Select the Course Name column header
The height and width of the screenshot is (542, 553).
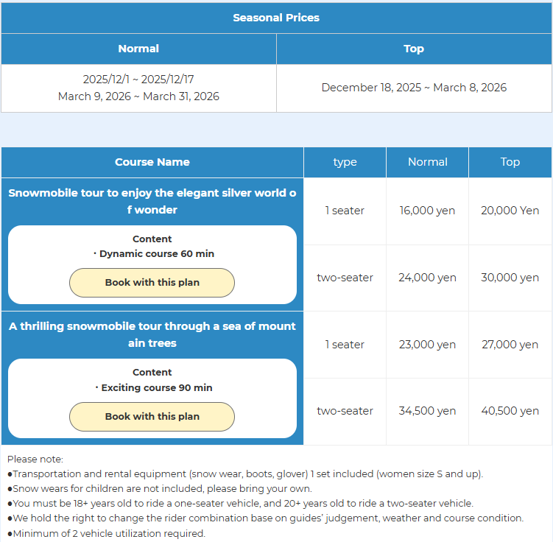coord(152,162)
